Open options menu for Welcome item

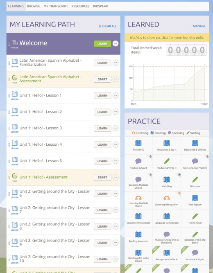(x=116, y=43)
